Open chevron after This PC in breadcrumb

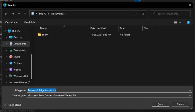[49, 14]
